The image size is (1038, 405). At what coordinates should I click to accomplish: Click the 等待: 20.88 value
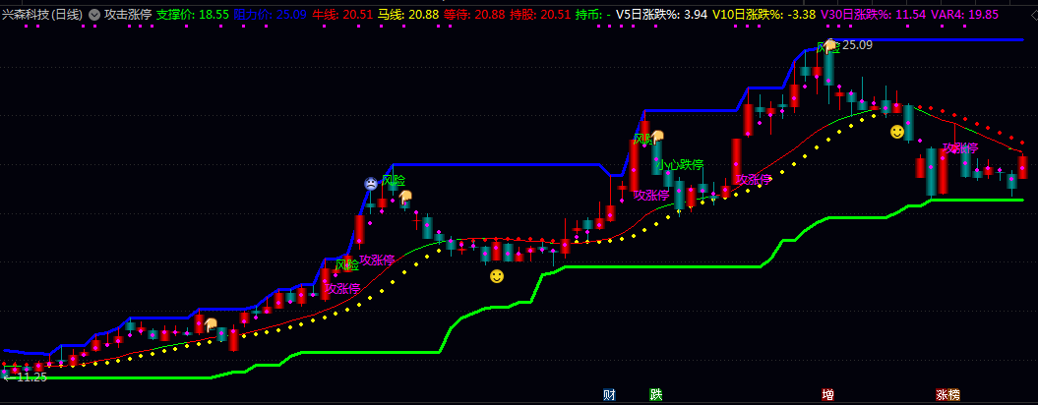click(474, 14)
